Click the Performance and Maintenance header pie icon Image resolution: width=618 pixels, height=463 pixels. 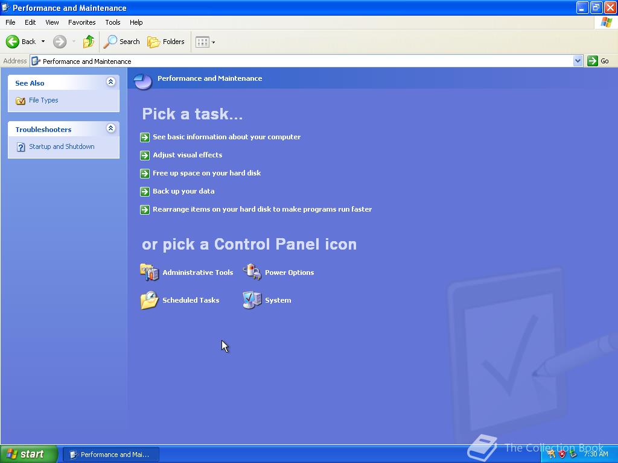(x=142, y=81)
